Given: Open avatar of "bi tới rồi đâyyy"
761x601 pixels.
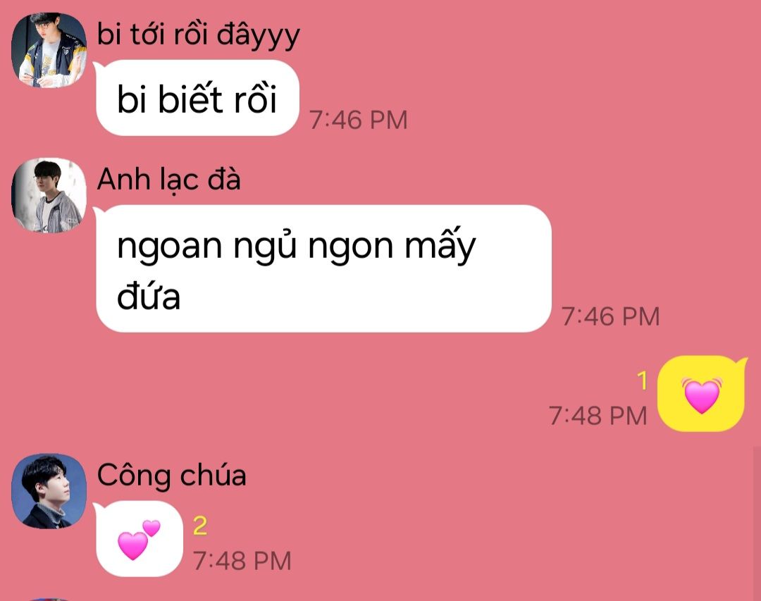Looking at the screenshot, I should [x=49, y=50].
